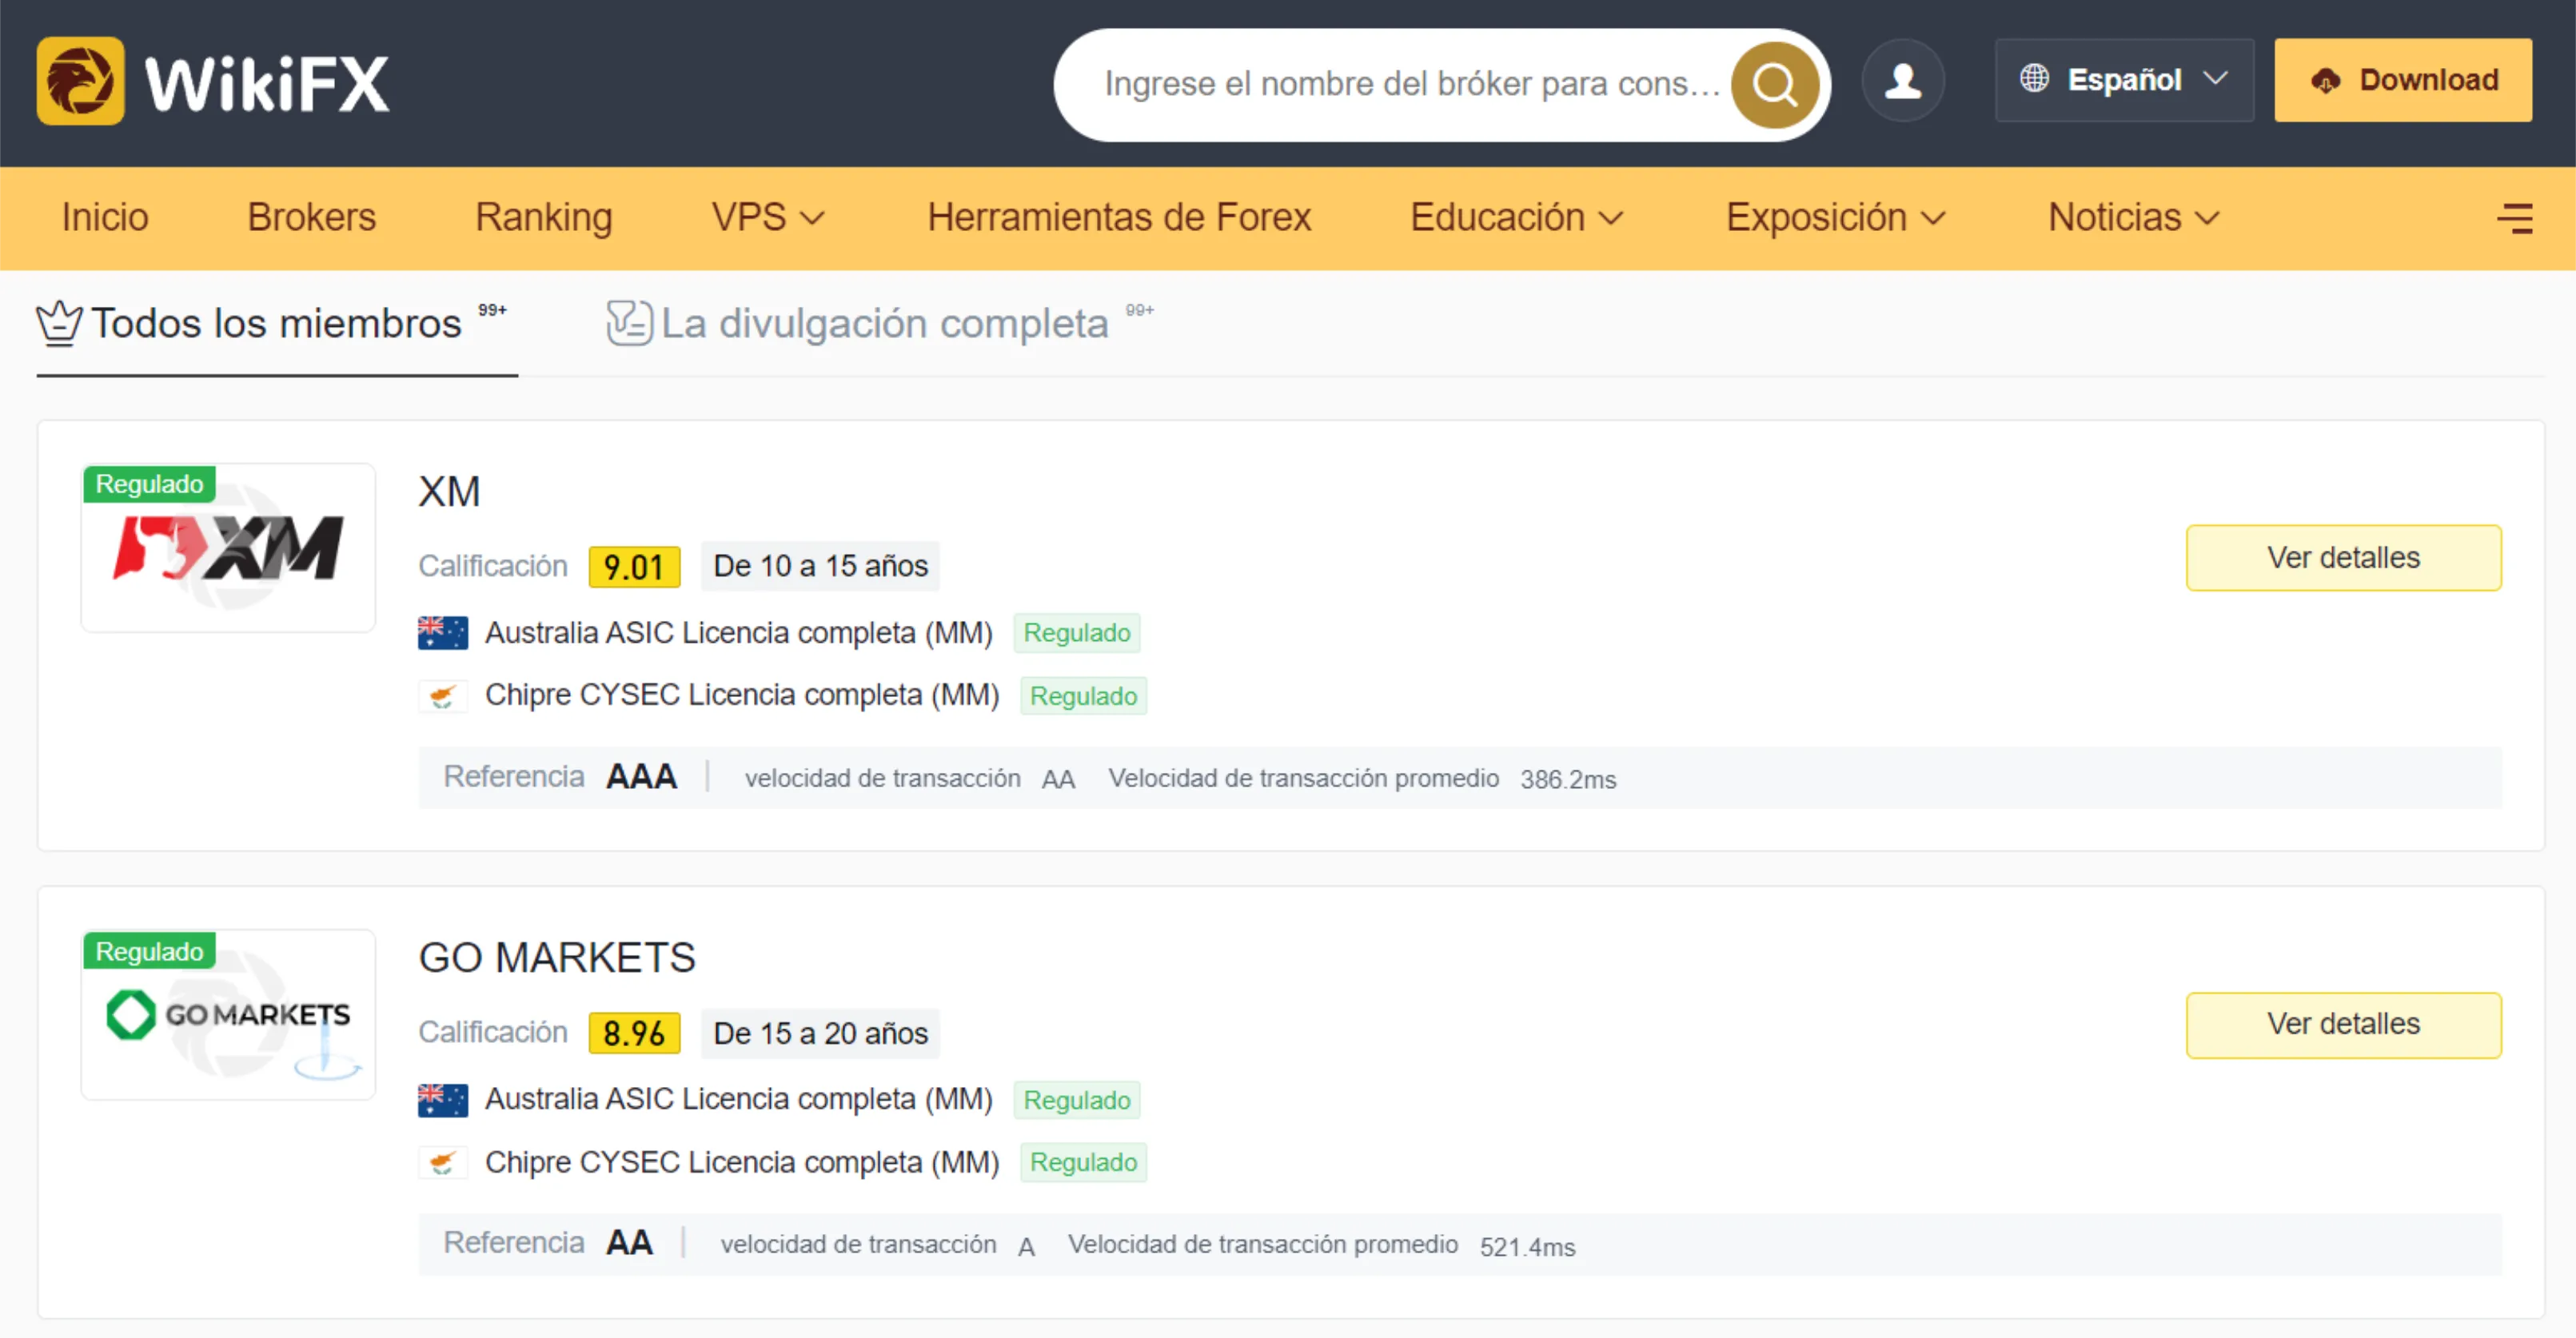This screenshot has width=2576, height=1338.
Task: Click the De 15 a 20 años tag
Action: [820, 1033]
